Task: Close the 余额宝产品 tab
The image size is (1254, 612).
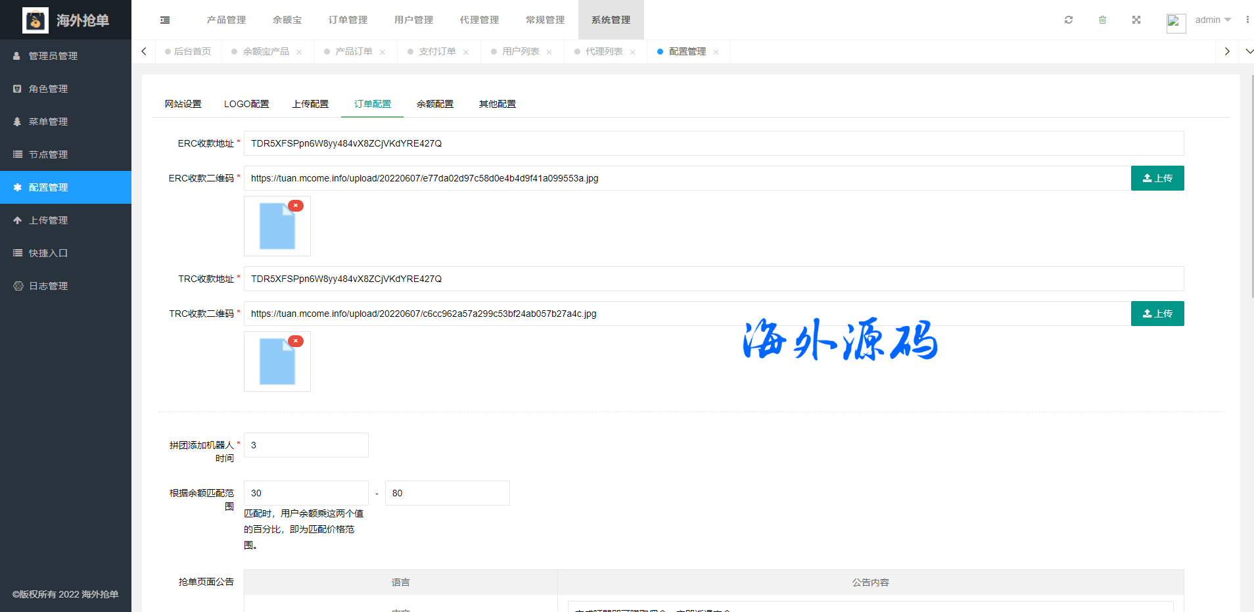Action: [x=299, y=52]
